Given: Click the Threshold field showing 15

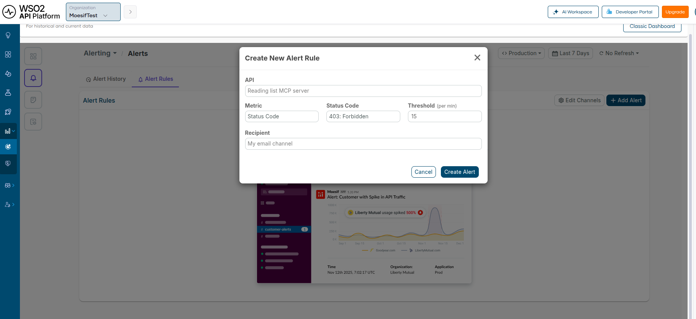Looking at the screenshot, I should [x=445, y=116].
